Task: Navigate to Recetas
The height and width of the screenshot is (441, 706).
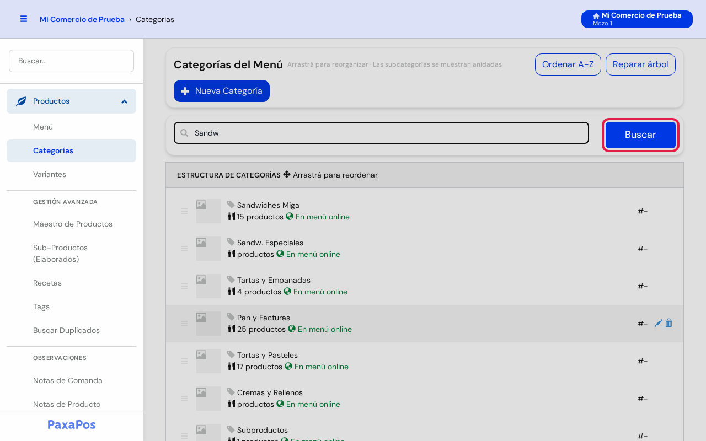Action: coord(71,283)
